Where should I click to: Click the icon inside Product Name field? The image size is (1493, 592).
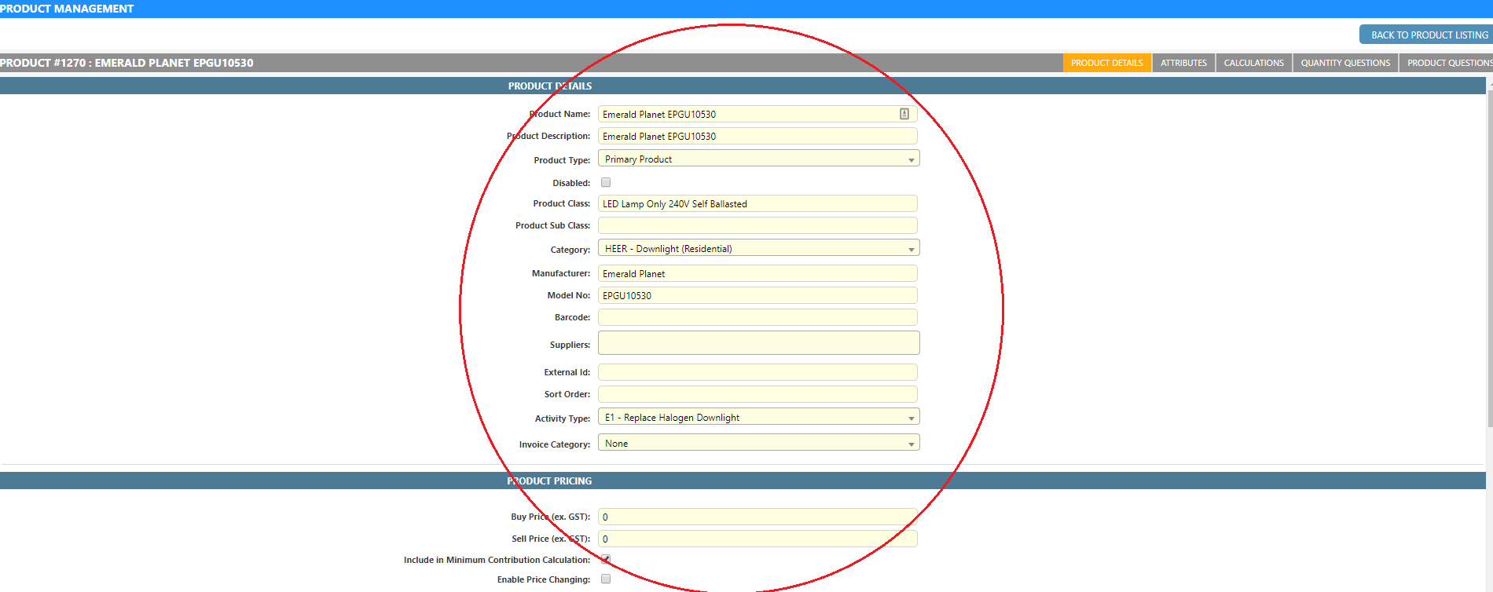tap(904, 114)
